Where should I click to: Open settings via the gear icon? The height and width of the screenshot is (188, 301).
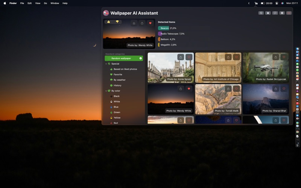coord(282,13)
